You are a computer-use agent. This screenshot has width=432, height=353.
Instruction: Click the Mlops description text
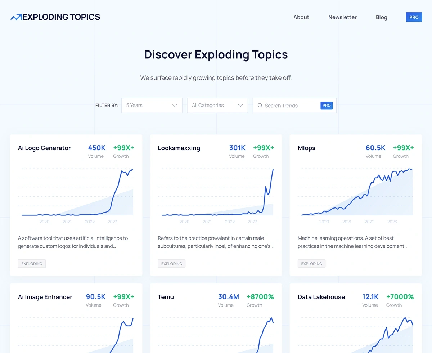(352, 242)
